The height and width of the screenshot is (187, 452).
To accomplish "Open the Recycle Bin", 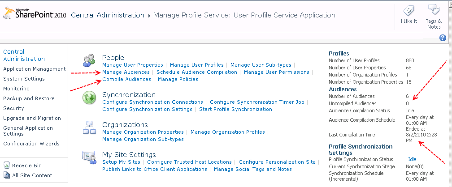I will pos(28,166).
